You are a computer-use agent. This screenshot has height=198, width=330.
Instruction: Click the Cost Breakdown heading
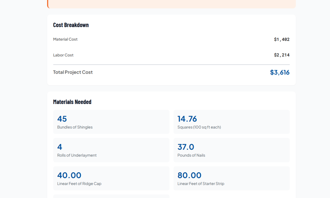click(71, 25)
